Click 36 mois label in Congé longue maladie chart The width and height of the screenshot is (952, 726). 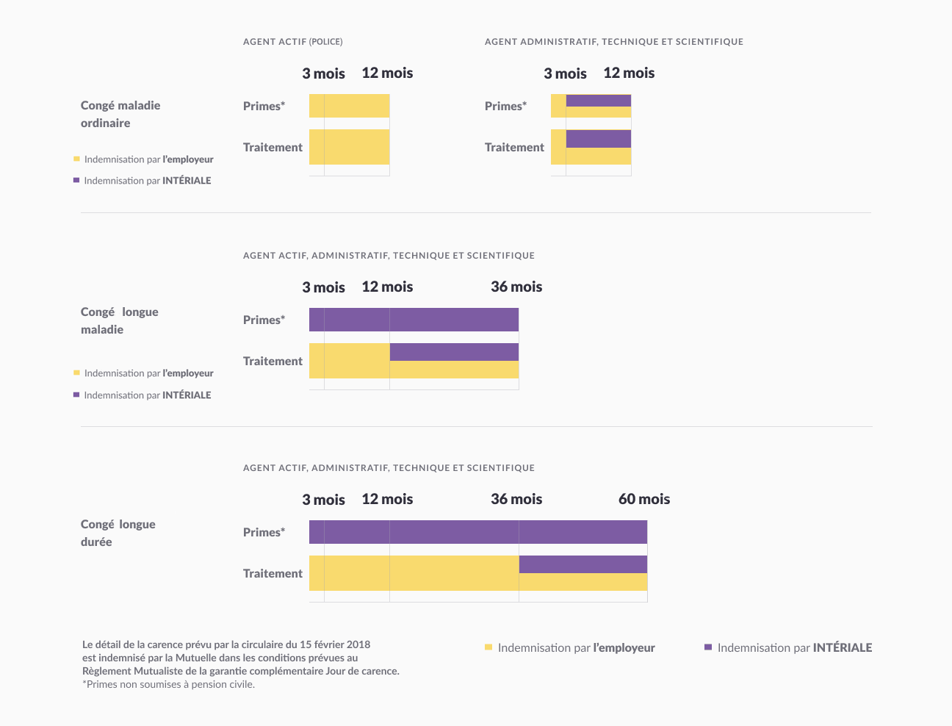point(516,287)
